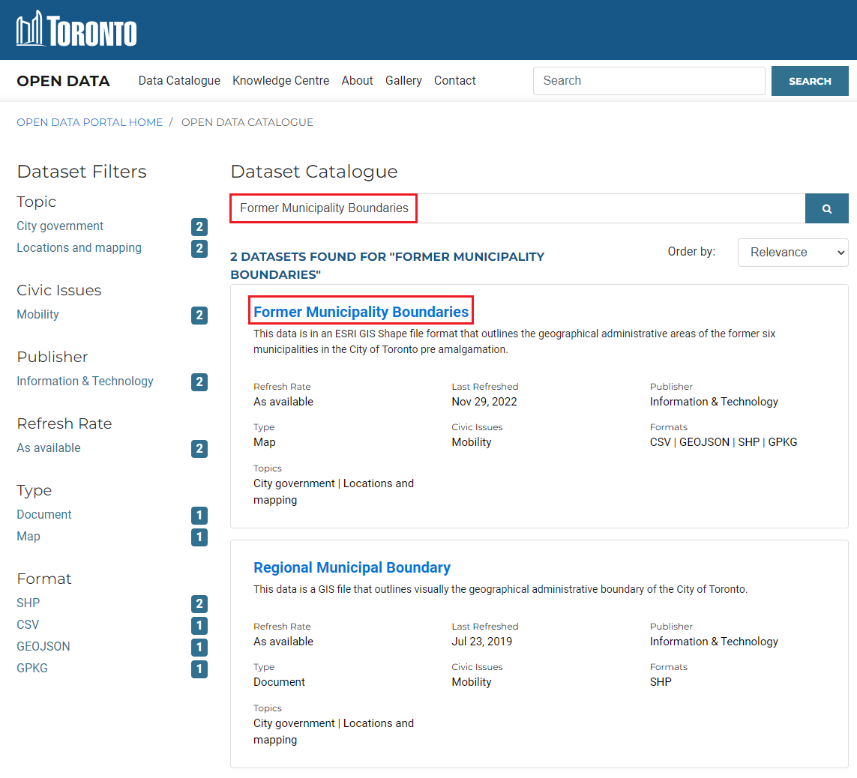857x778 pixels.
Task: Open the Order by Relevance dropdown
Action: (x=793, y=253)
